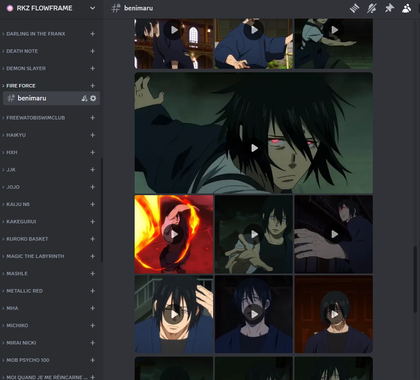Viewport: 420px width, 380px height.
Task: Expand the KAIJU N8 category
Action: [x=16, y=204]
